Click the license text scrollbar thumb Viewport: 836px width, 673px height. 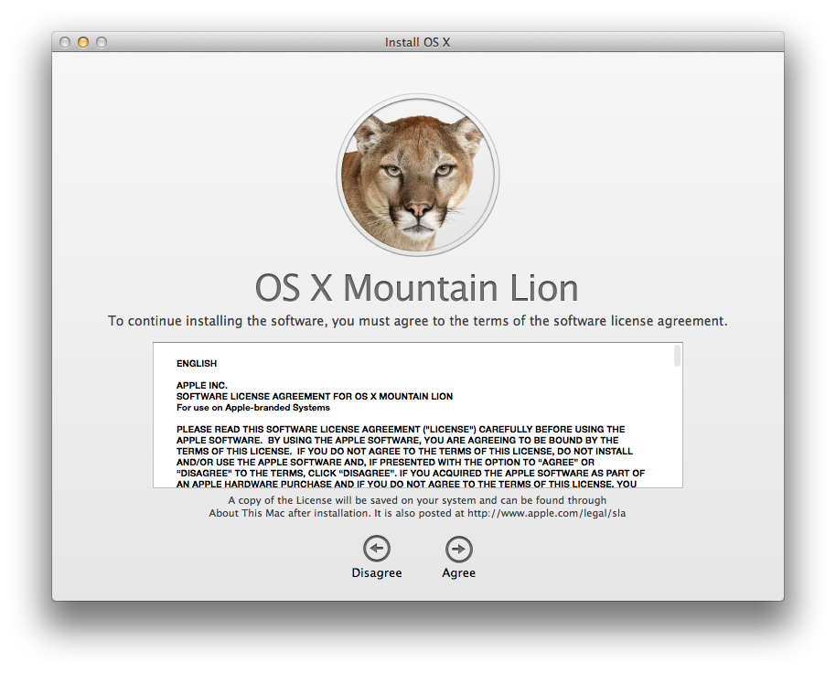pos(677,356)
